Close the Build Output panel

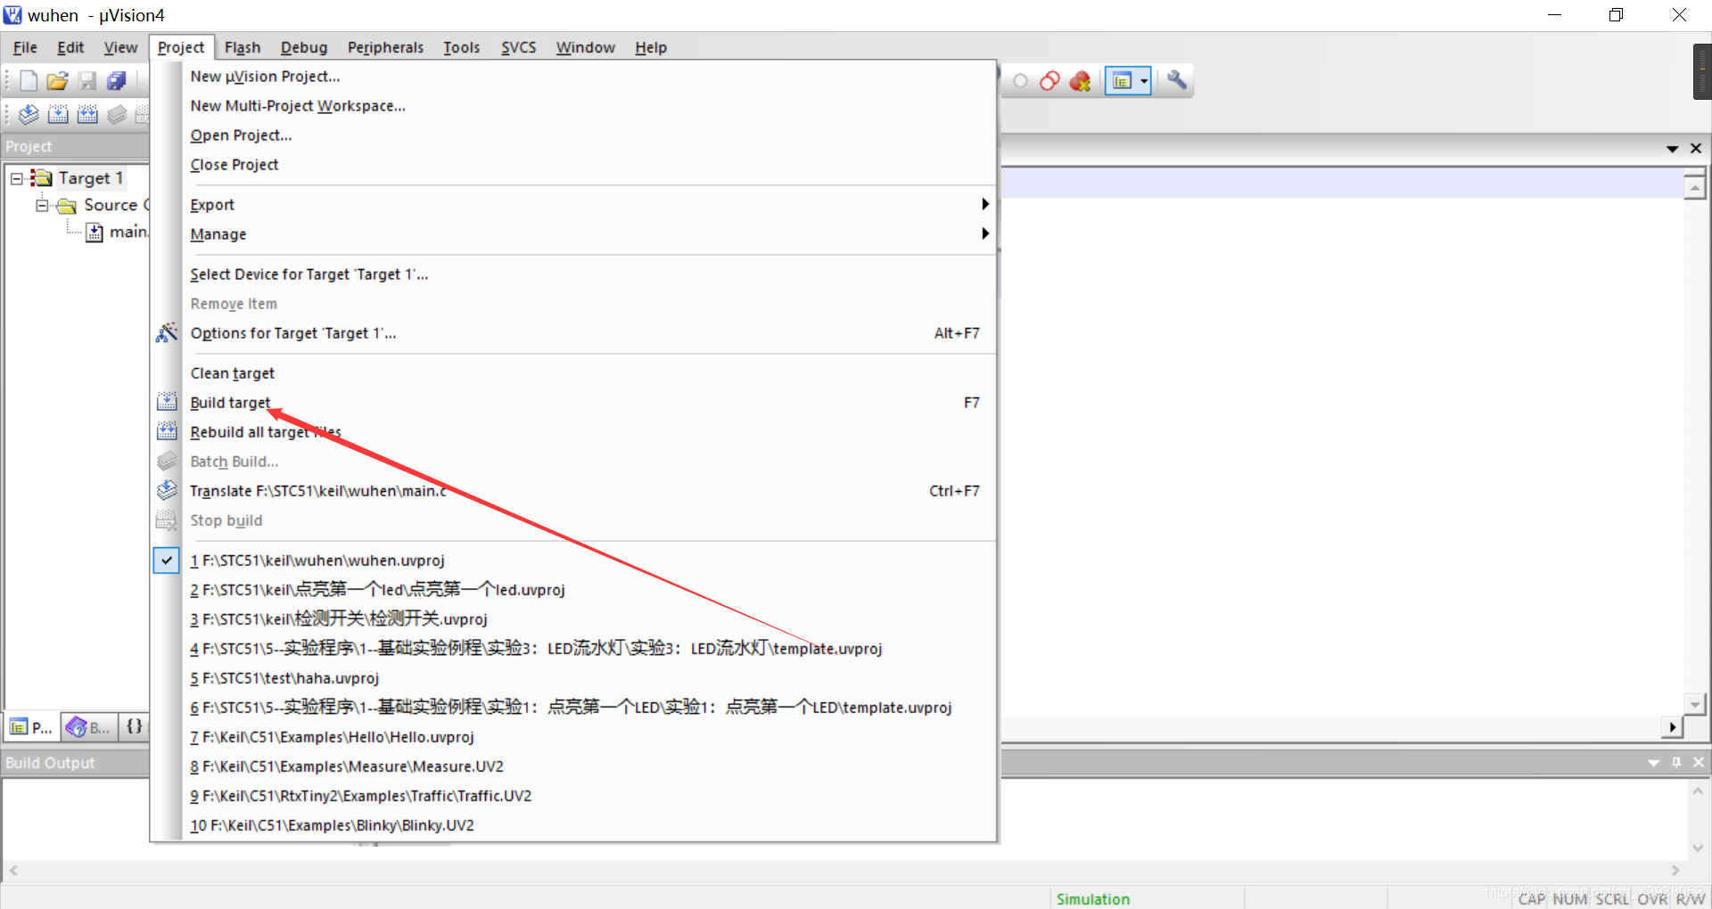pyautogui.click(x=1699, y=762)
